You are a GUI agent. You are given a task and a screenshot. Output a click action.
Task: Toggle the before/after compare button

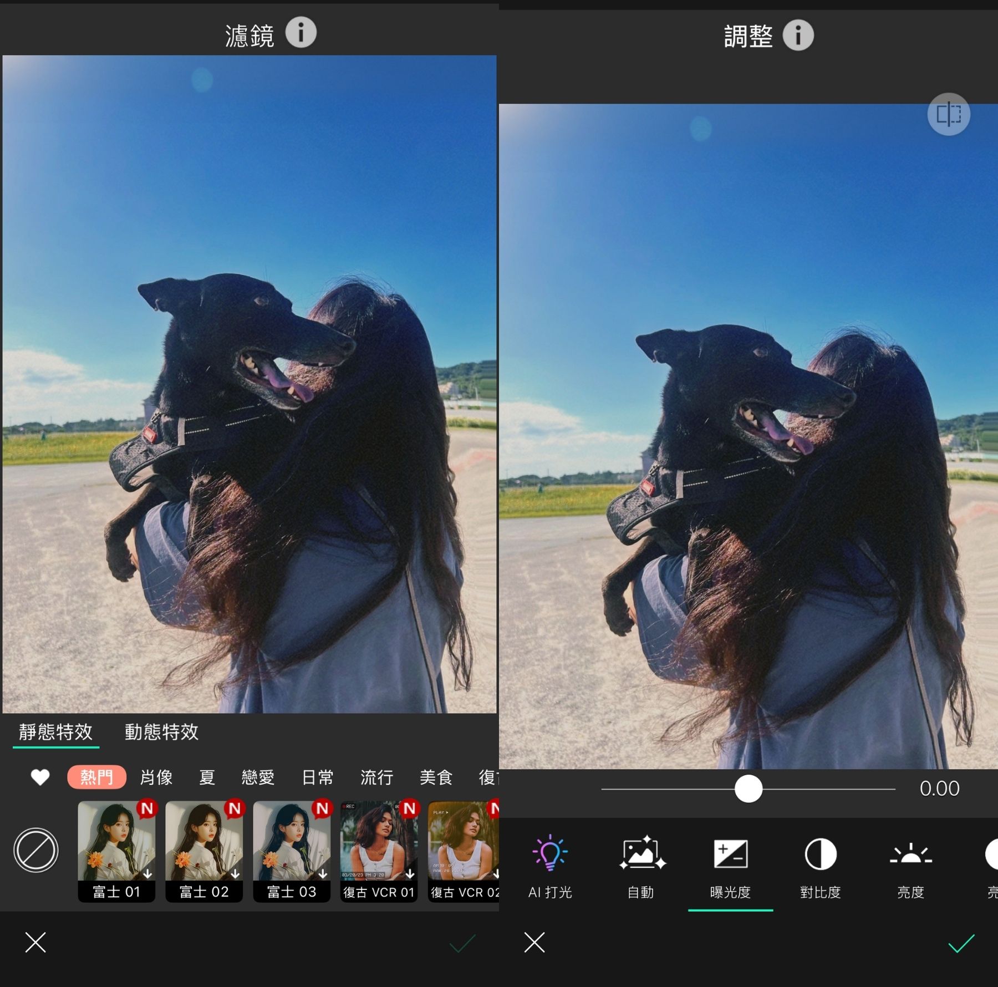pos(948,114)
